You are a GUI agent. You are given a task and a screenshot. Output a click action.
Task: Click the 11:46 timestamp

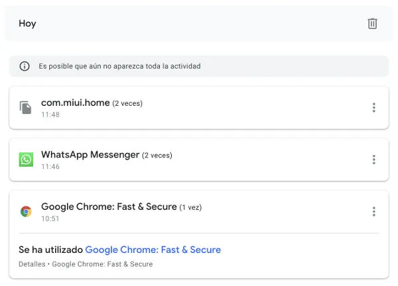50,167
